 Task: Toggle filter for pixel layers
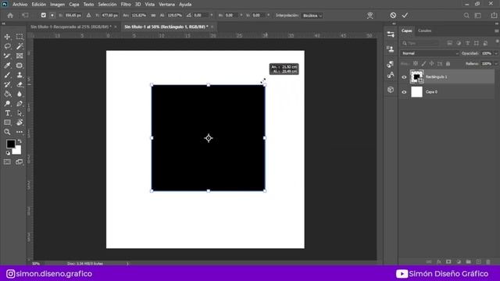450,43
